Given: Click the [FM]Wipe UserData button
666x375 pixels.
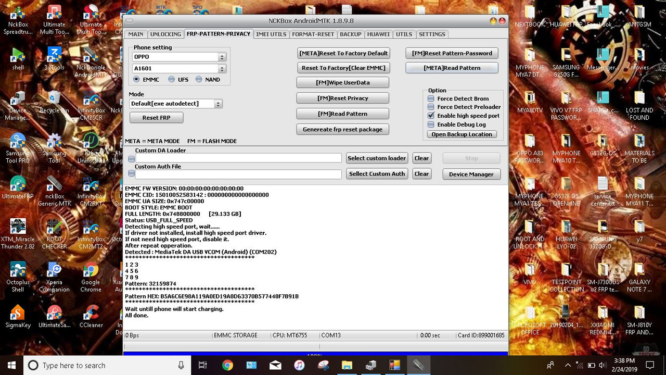Looking at the screenshot, I should point(343,82).
